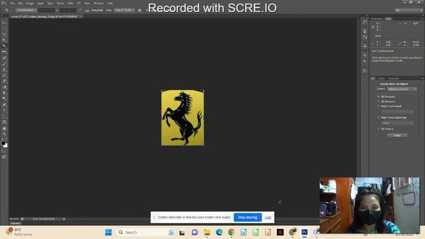Screen dimensions: 425x239
Task: Open the Source dropdown in 3D panel
Action: [402, 89]
